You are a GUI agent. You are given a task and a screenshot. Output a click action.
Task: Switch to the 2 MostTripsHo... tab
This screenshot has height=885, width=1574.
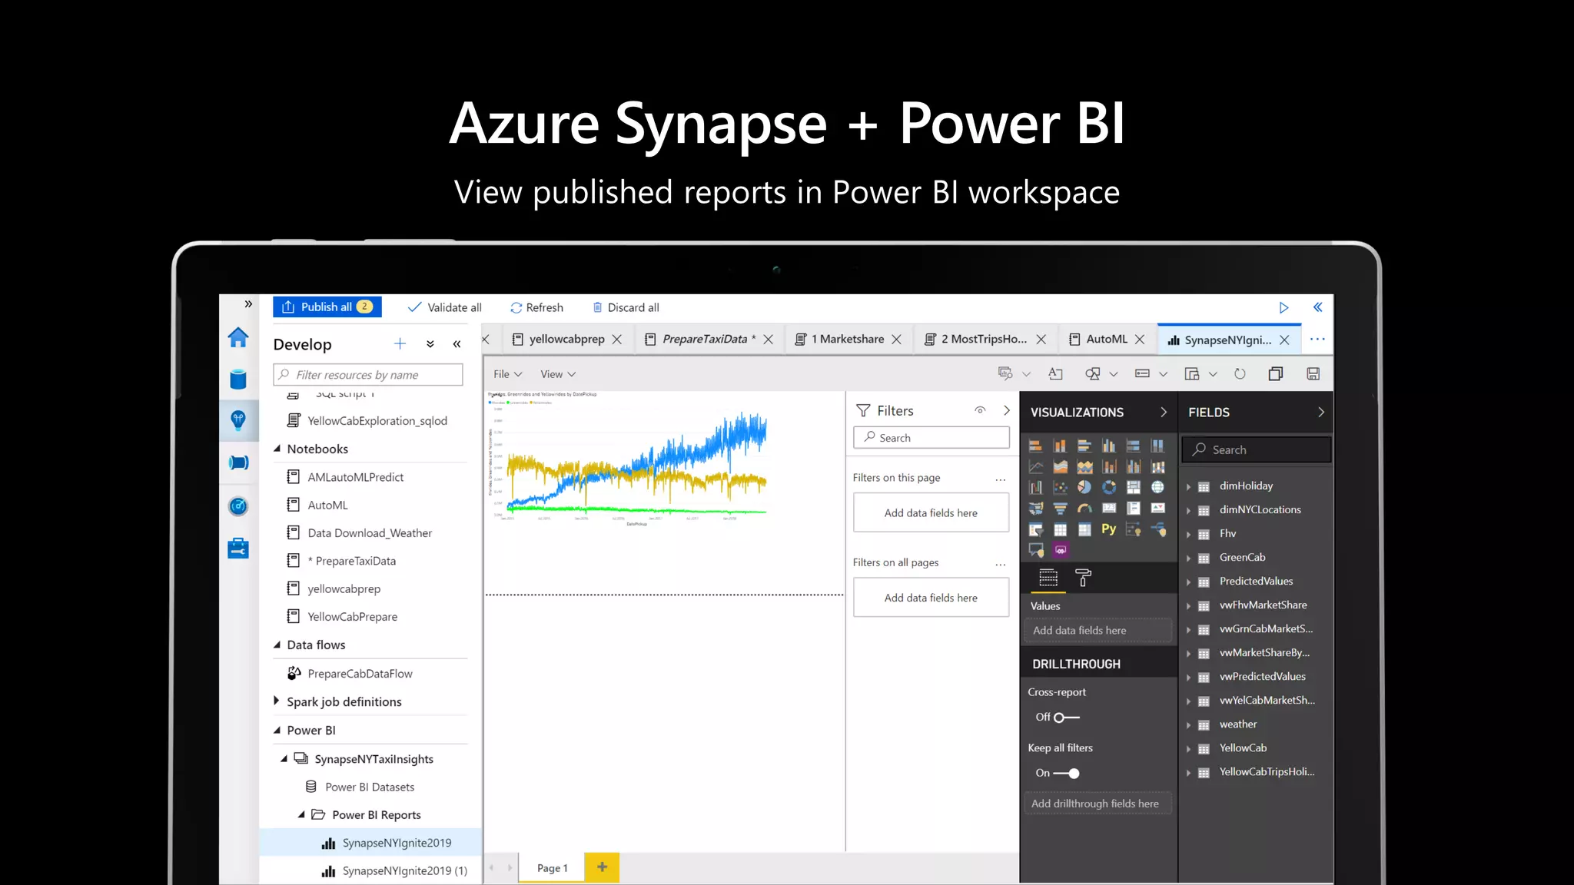tap(984, 339)
